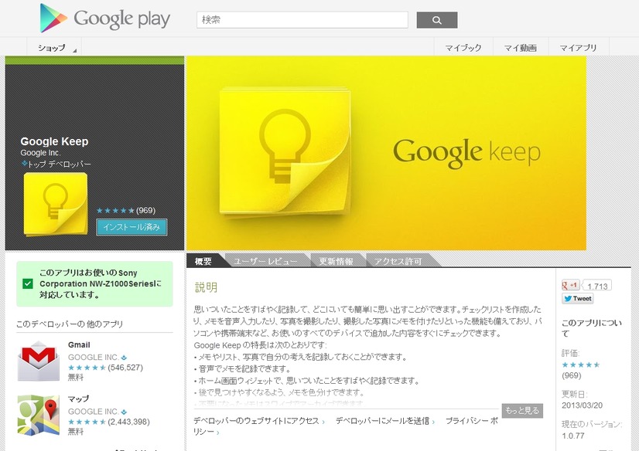Click verified badge next to Gmail developer

click(x=124, y=358)
